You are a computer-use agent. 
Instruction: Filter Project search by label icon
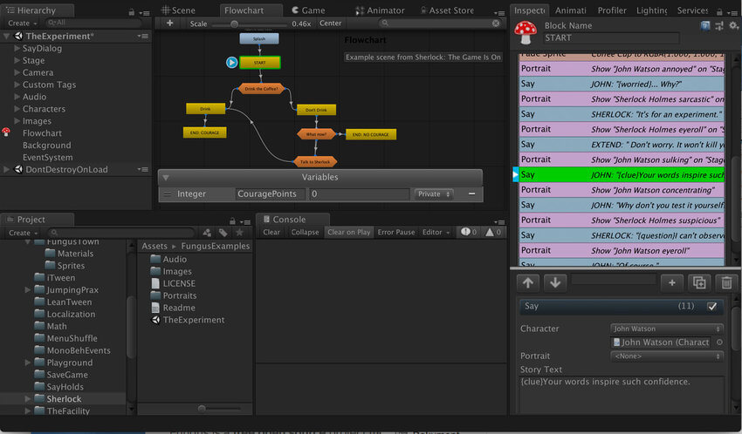click(x=223, y=233)
